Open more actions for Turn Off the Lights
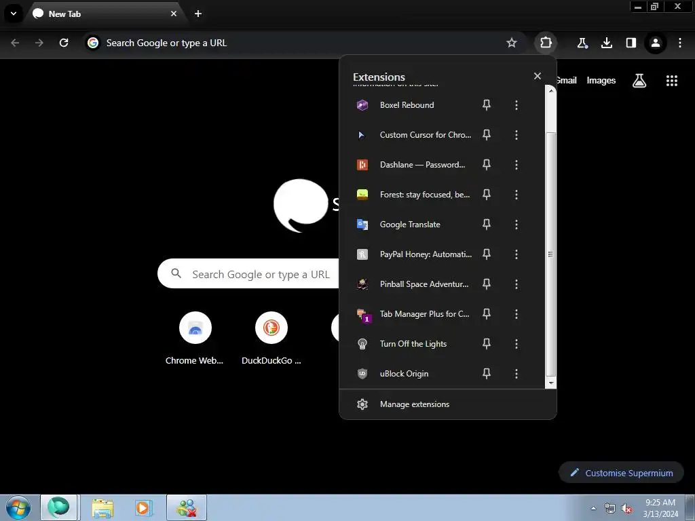Screen dimensions: 695x521 pos(516,344)
